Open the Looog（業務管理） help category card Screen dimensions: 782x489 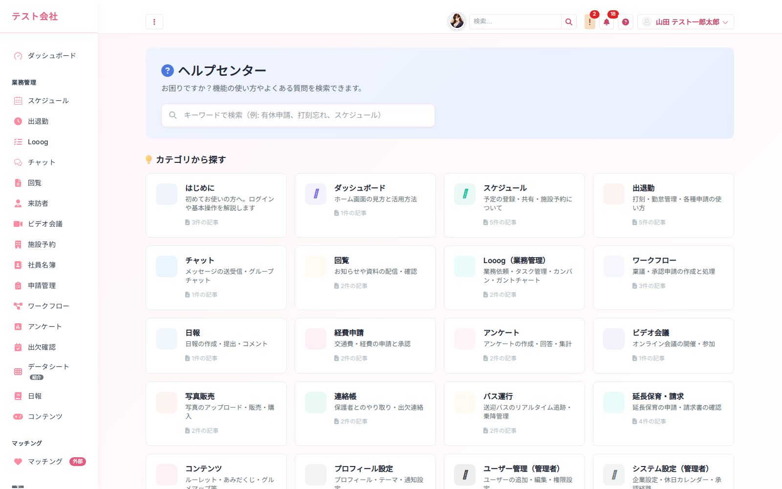pyautogui.click(x=514, y=278)
